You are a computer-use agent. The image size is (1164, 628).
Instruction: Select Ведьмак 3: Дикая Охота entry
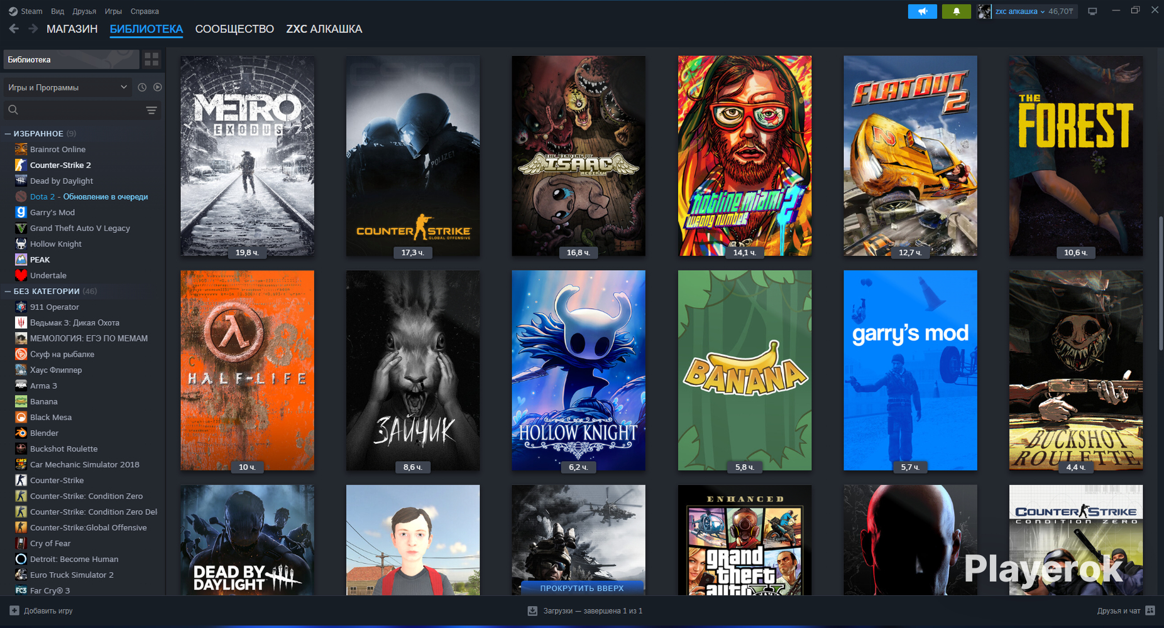[75, 323]
